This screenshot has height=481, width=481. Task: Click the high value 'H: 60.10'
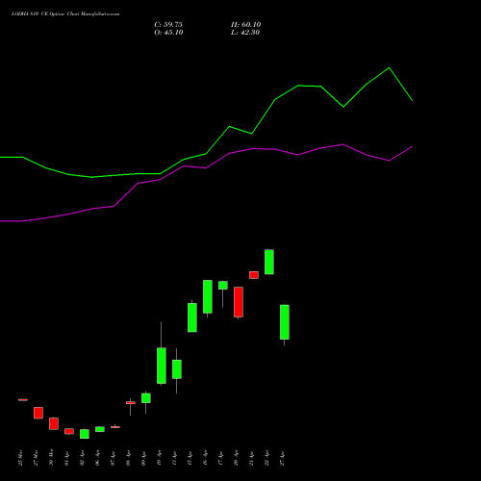point(245,25)
